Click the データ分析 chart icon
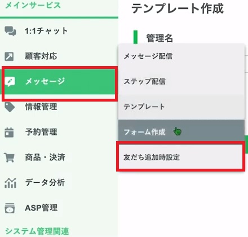248x237 pixels. coord(10,183)
